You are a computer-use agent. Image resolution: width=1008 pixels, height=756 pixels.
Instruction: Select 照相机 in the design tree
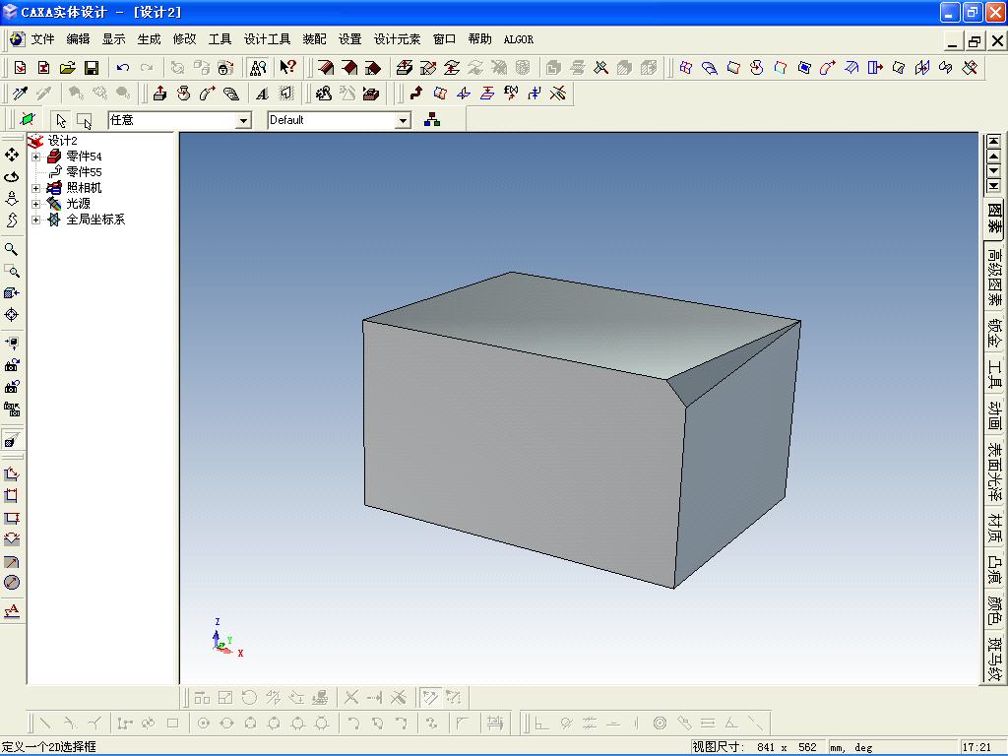click(85, 188)
